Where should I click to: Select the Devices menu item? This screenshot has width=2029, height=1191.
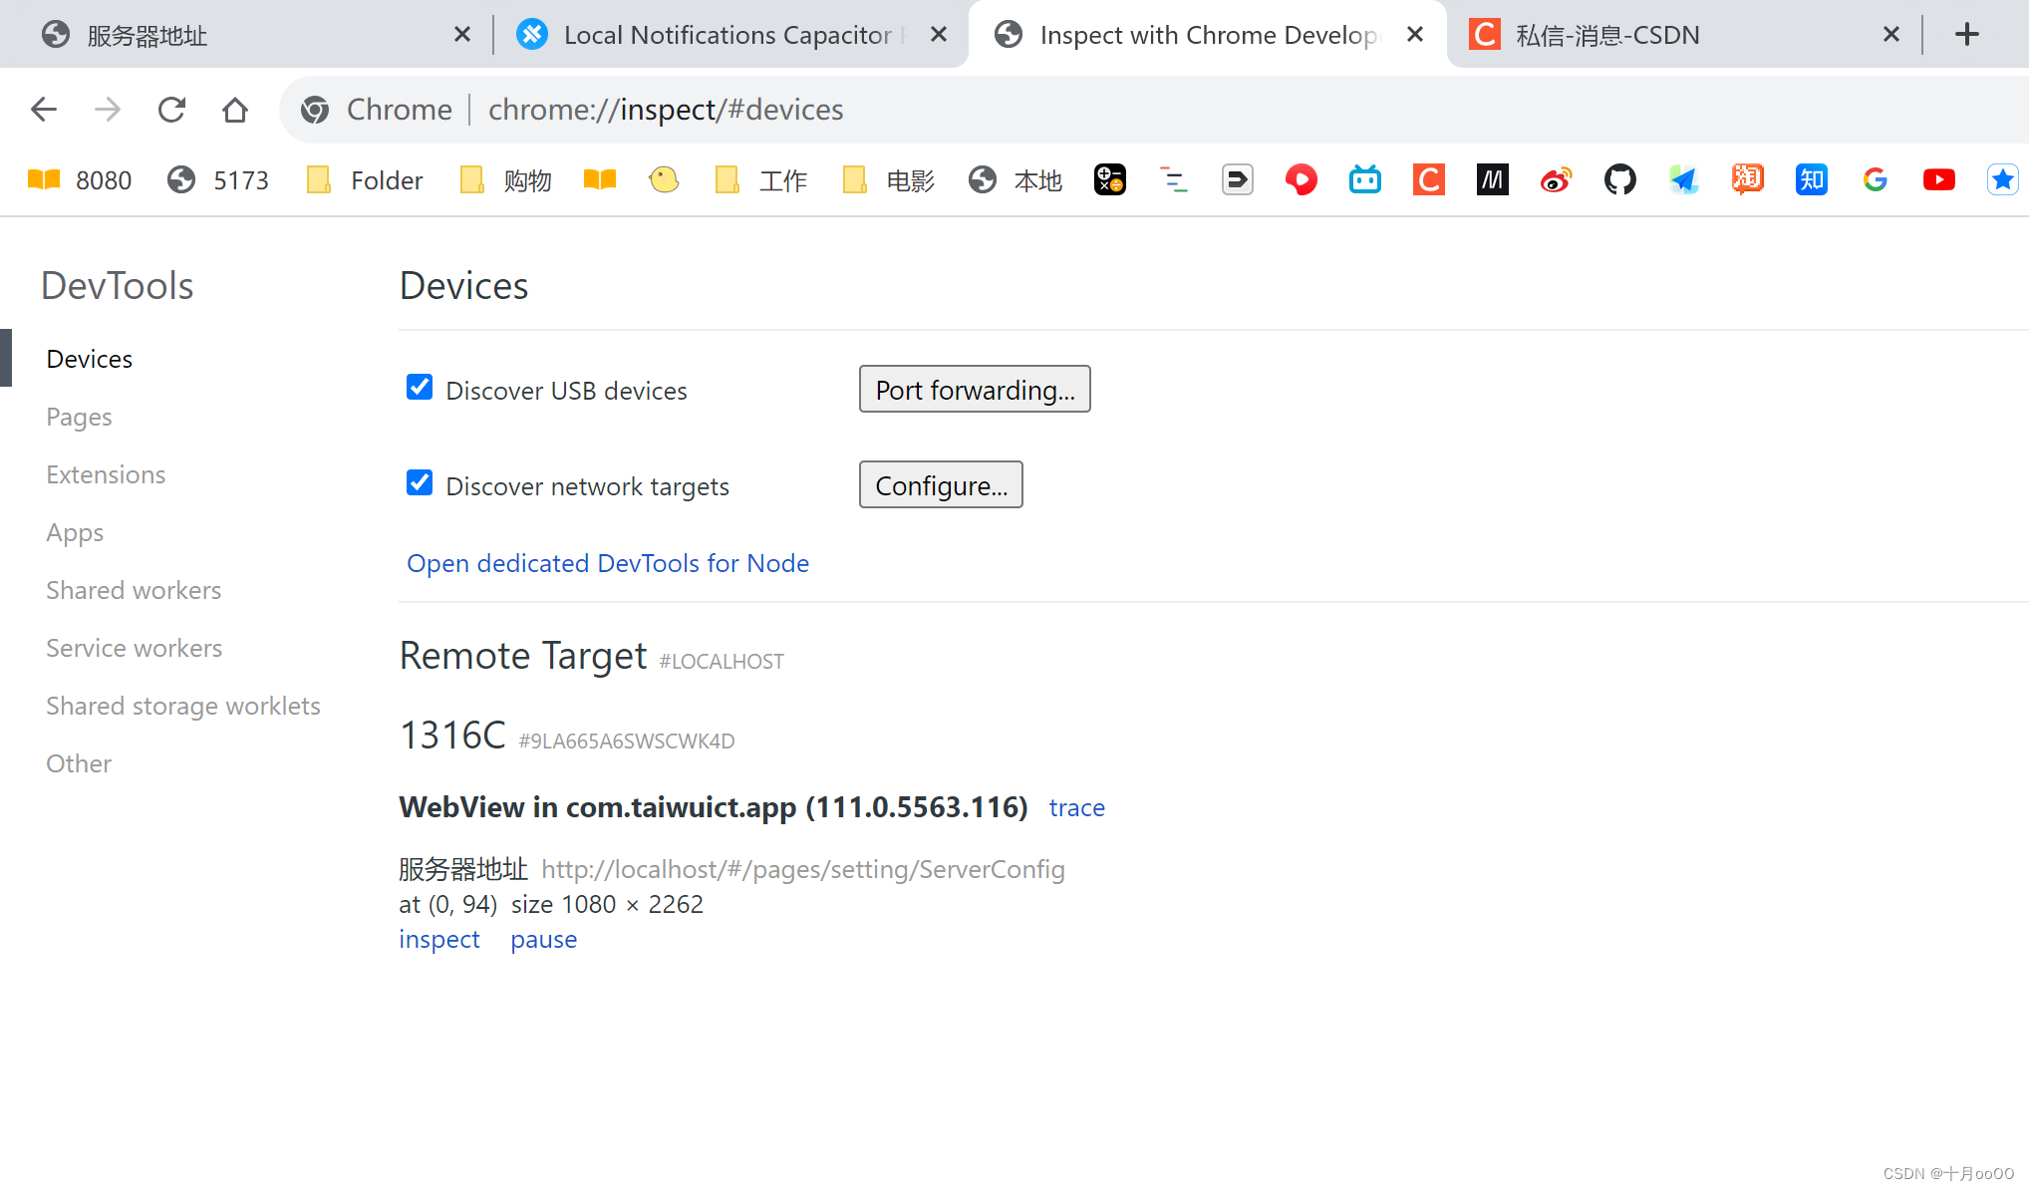90,359
